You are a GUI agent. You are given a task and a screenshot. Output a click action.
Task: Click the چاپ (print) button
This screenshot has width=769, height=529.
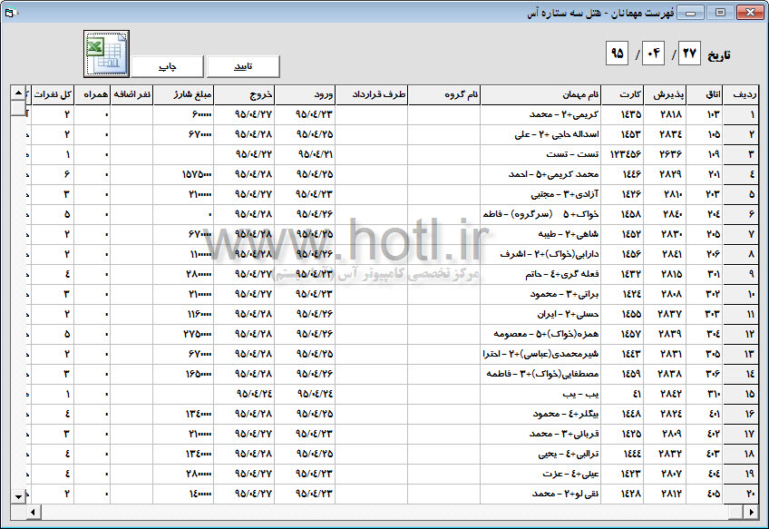point(167,66)
